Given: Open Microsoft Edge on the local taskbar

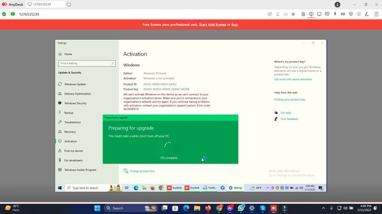Looking at the screenshot, I should tap(186, 208).
